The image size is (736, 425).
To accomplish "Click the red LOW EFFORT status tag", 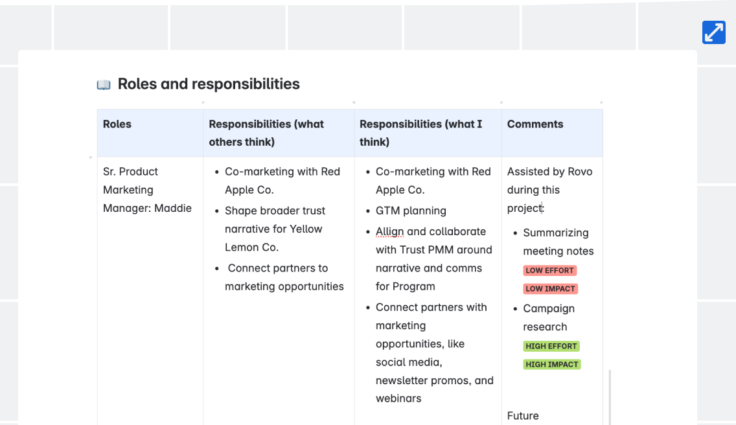I will point(550,270).
